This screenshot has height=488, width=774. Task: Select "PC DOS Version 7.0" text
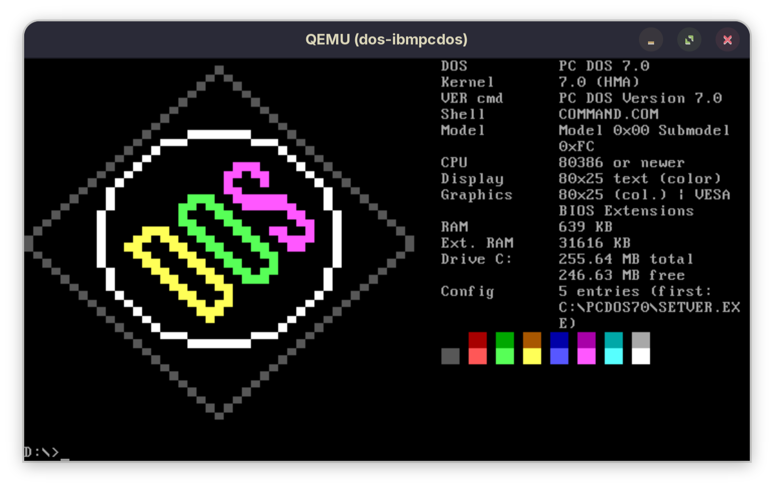click(x=640, y=98)
